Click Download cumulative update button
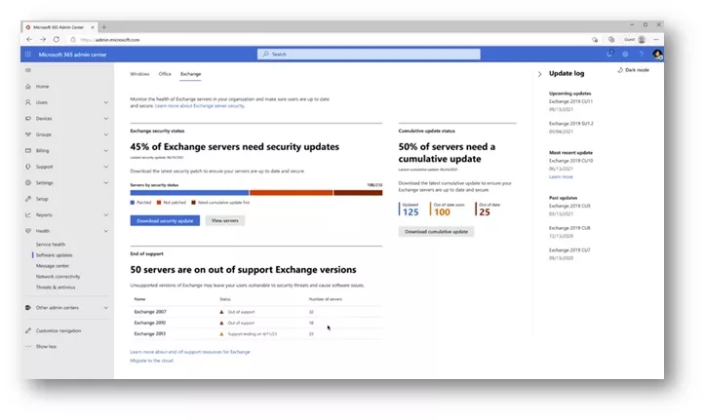Screen dimensions: 705x420 pos(436,232)
